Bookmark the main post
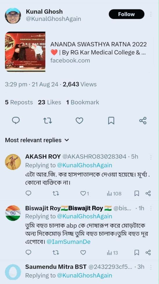Image resolution: width=159 pixels, height=284 pixels. click(111, 121)
